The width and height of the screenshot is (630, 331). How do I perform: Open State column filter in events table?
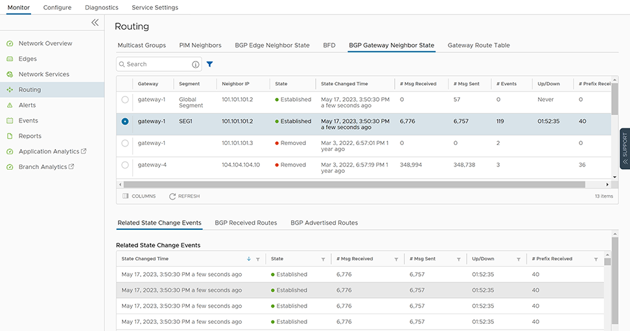click(323, 259)
